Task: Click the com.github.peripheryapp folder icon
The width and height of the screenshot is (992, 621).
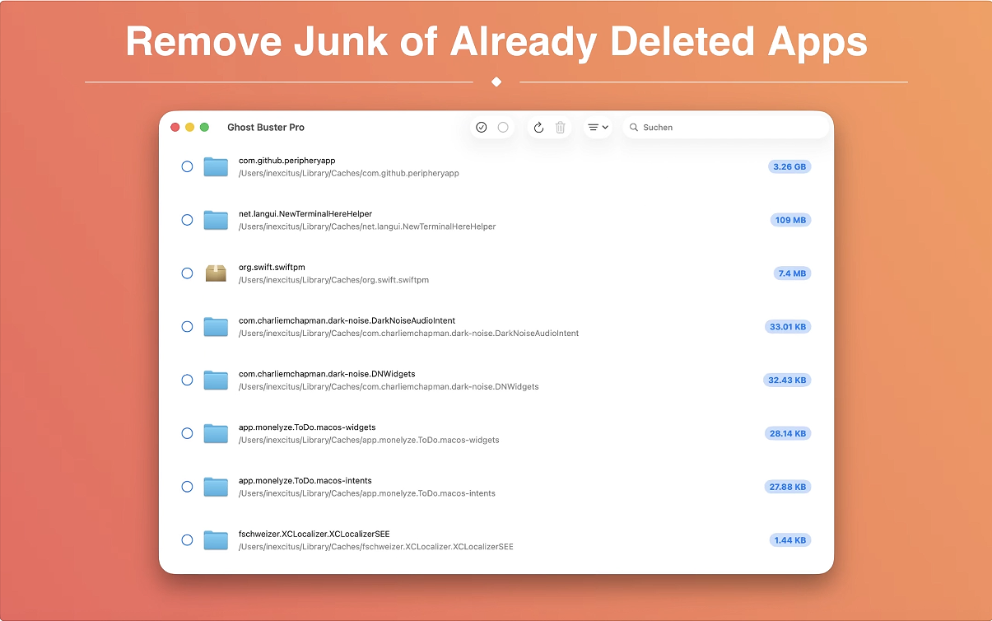Action: (x=216, y=167)
